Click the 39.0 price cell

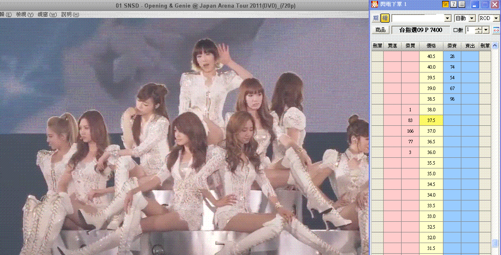pyautogui.click(x=431, y=88)
